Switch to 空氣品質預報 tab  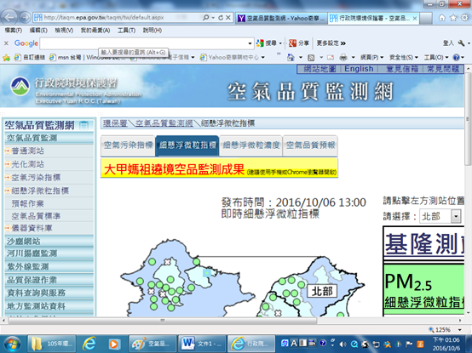(310, 145)
